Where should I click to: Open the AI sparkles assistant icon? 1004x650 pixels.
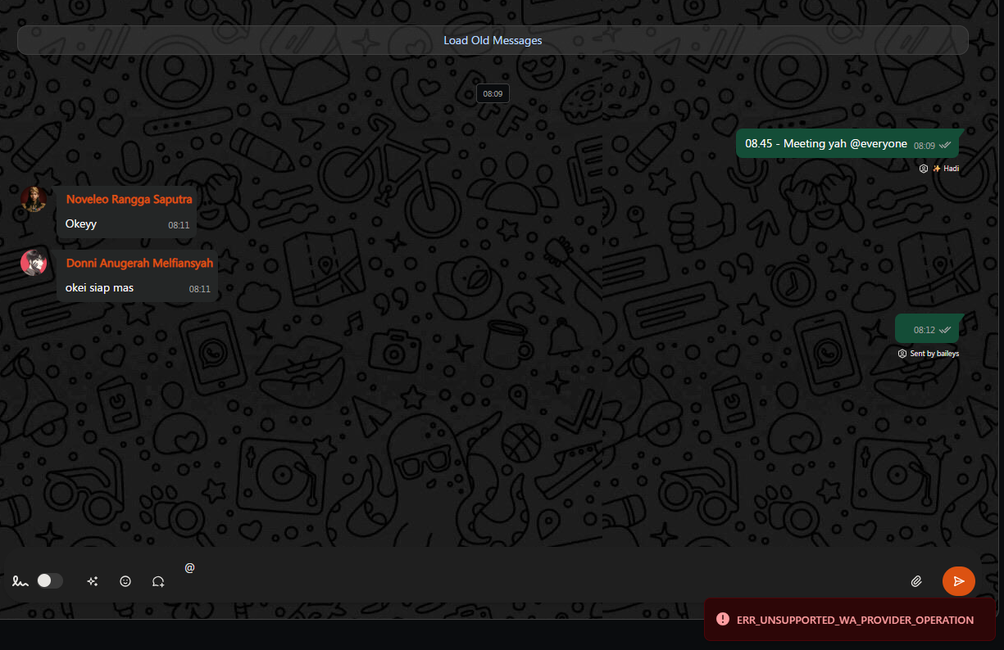click(x=93, y=581)
